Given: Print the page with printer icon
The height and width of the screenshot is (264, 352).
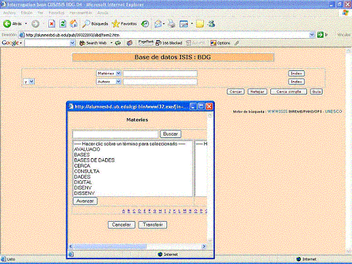Looking at the screenshot, I should pos(172,23).
